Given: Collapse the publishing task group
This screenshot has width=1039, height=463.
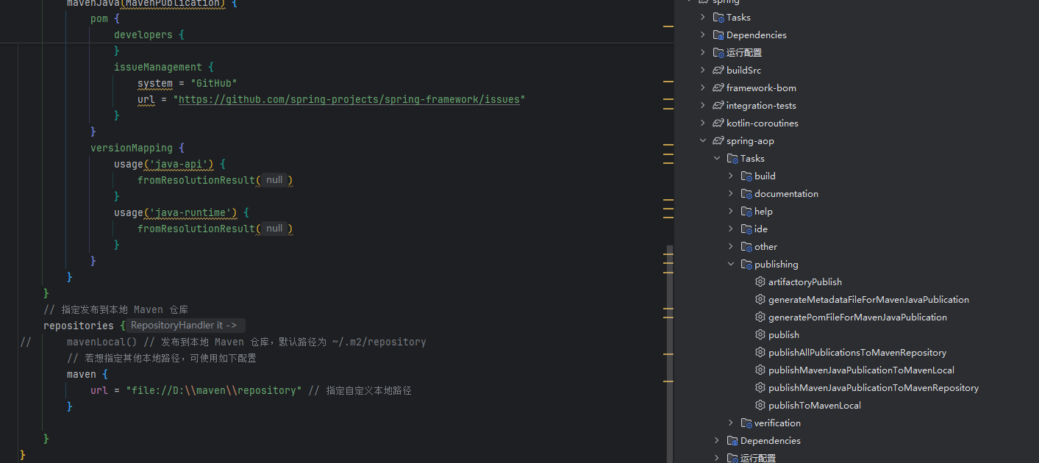Looking at the screenshot, I should pyautogui.click(x=731, y=264).
